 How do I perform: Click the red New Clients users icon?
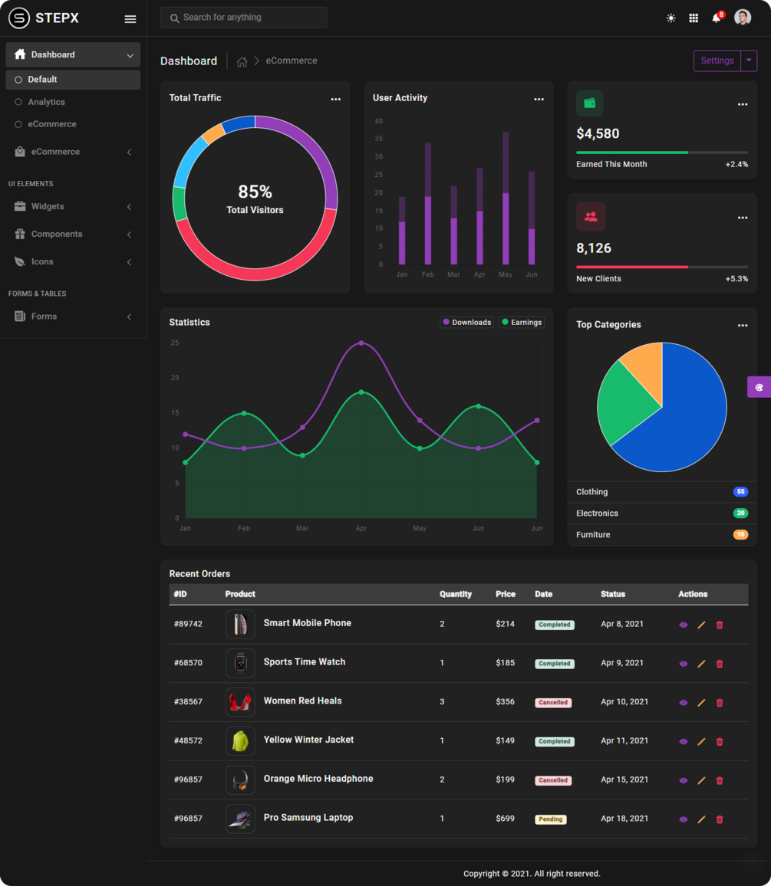click(x=591, y=216)
